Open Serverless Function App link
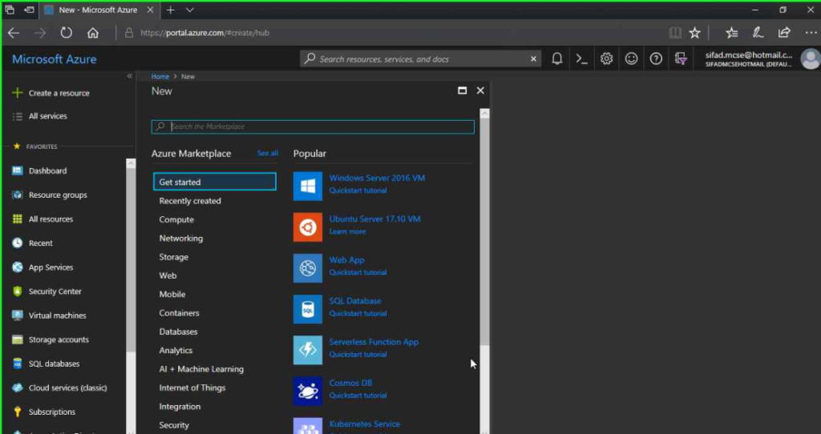The image size is (821, 434). tap(374, 342)
